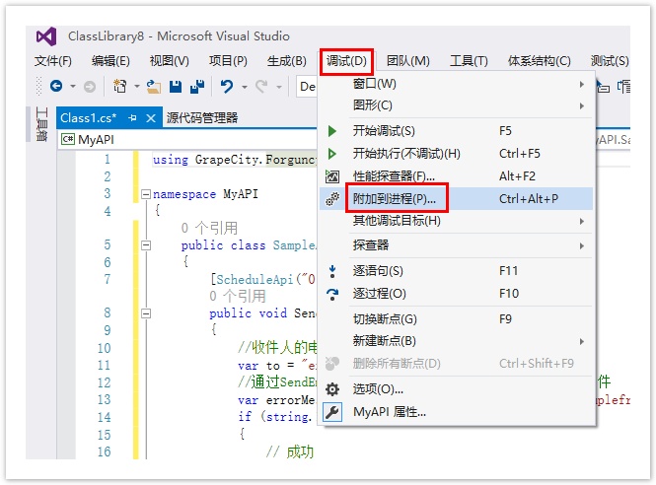Click the Attach to Process gears icon

[332, 199]
